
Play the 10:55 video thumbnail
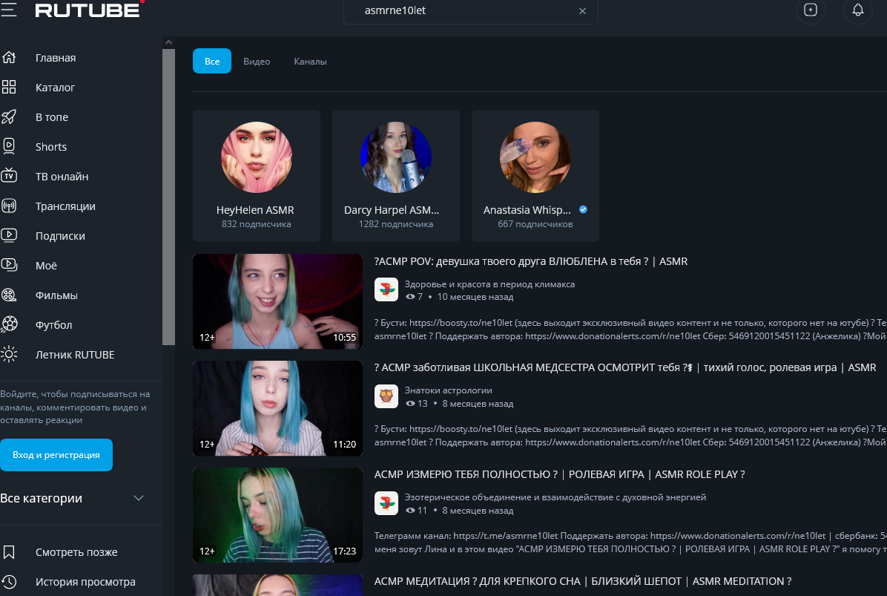pyautogui.click(x=278, y=301)
